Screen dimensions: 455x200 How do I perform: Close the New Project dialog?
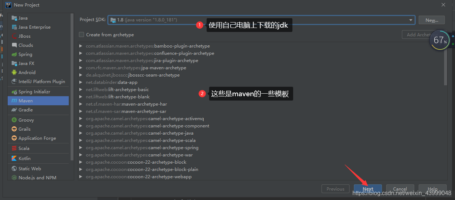(x=443, y=5)
